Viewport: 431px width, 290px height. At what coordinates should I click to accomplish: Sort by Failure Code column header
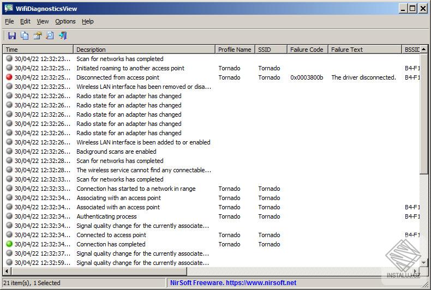307,50
